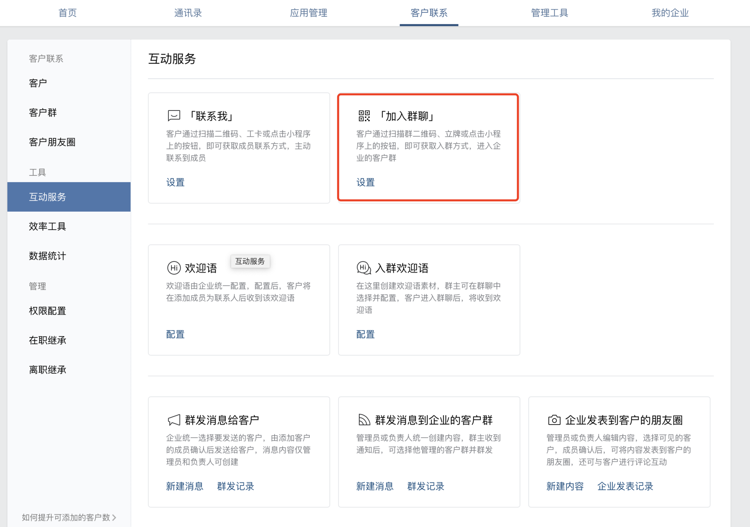Click the megaphone icon beside 群发消息给客户

[174, 420]
